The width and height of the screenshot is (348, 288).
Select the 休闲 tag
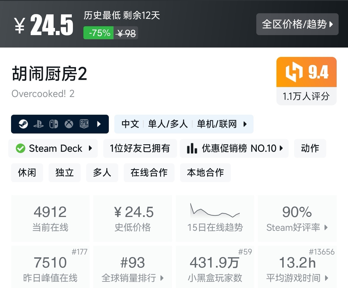point(27,173)
